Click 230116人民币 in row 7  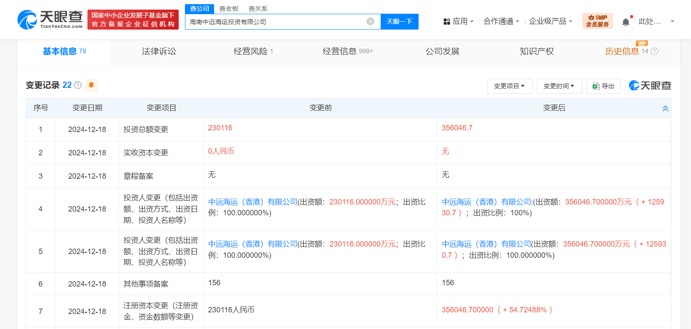coord(231,310)
